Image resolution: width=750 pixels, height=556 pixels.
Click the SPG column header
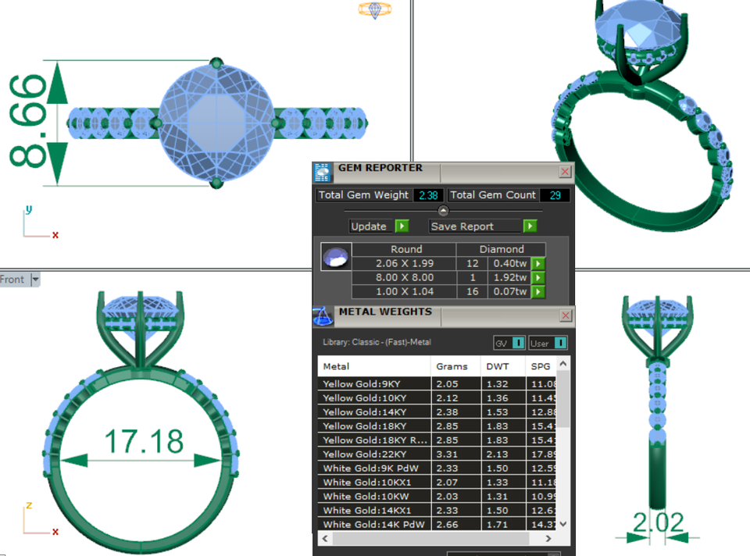[541, 366]
